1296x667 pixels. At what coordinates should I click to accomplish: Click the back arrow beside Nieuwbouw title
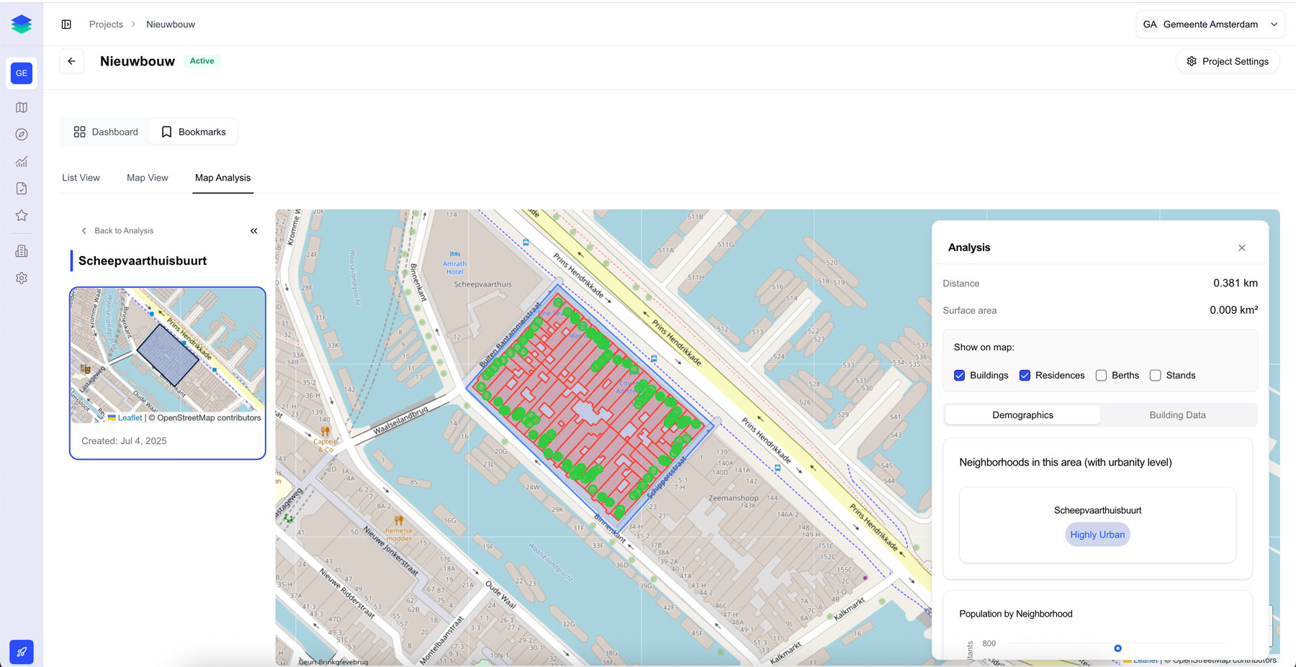tap(71, 61)
